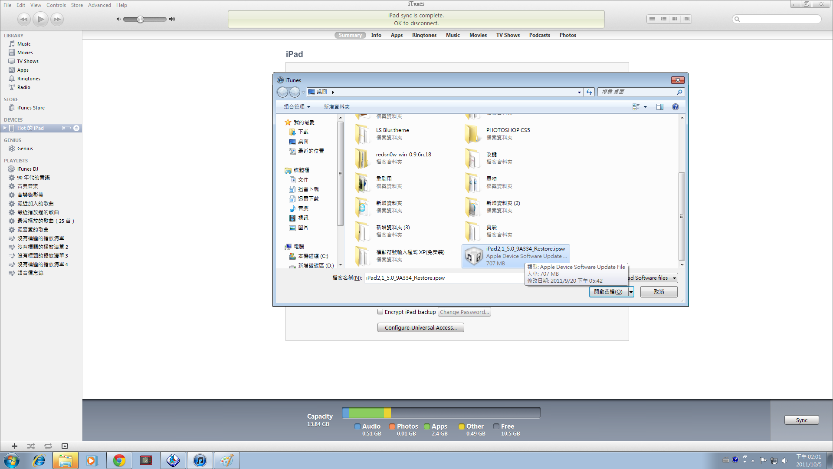Image resolution: width=833 pixels, height=469 pixels.
Task: Open the Photos tab
Action: (x=568, y=35)
